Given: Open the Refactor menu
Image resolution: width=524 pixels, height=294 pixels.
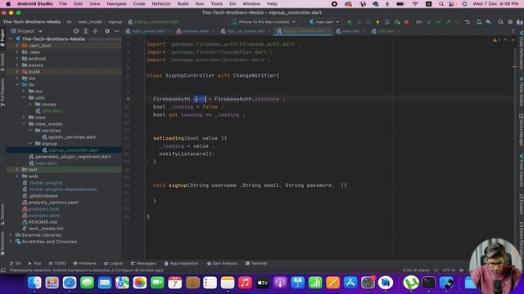Looking at the screenshot, I should pyautogui.click(x=161, y=4).
